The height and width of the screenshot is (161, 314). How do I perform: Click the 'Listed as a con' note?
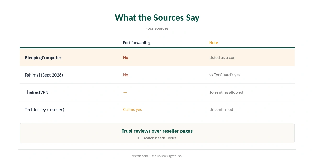click(222, 57)
